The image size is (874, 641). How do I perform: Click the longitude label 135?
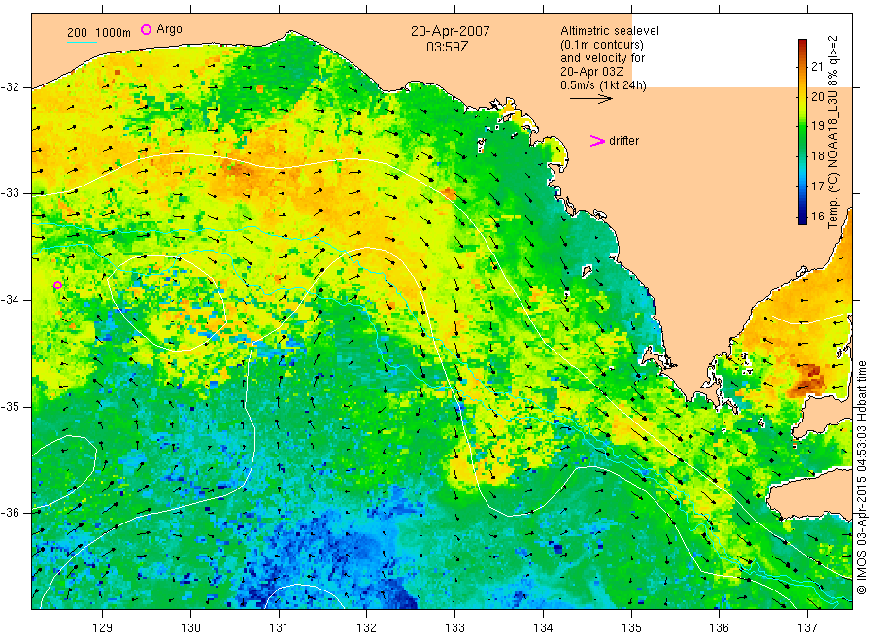point(631,628)
